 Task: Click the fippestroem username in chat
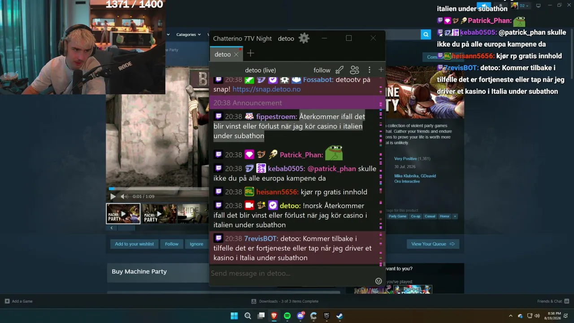click(x=276, y=117)
